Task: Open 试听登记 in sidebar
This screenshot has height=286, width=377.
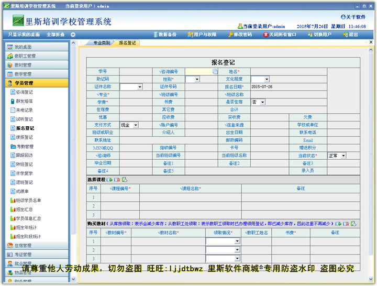Action: coord(21,119)
